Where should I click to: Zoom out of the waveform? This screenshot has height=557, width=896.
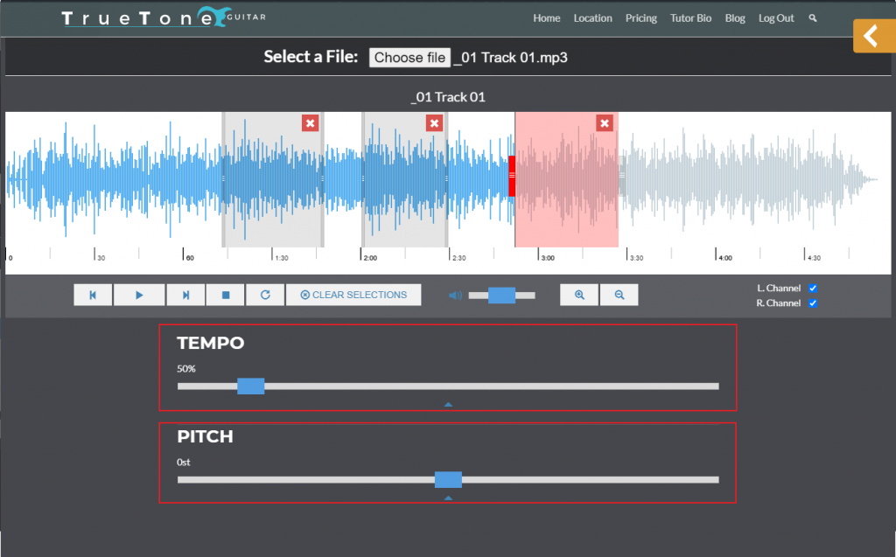619,295
